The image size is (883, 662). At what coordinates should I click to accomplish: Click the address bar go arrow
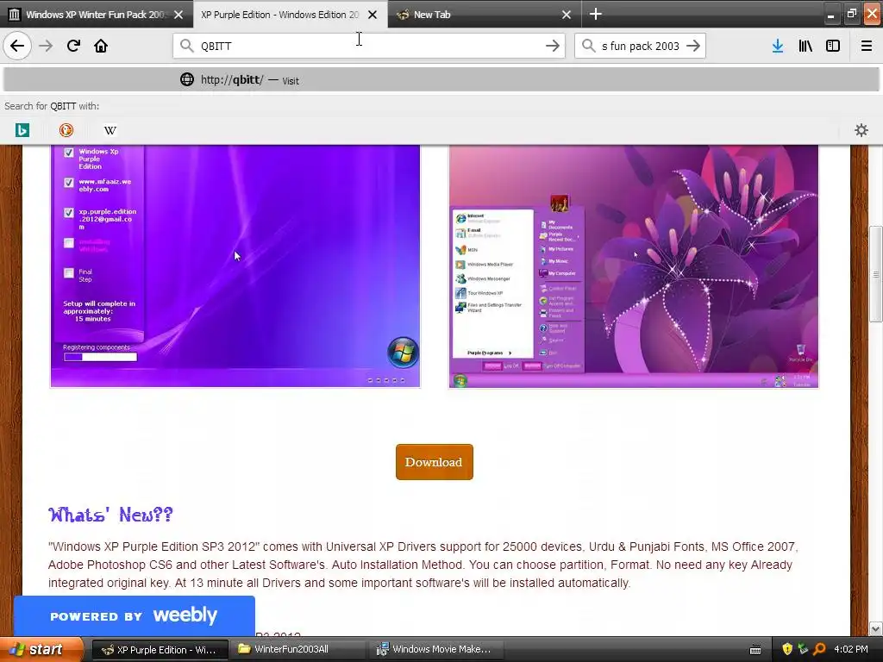[553, 46]
